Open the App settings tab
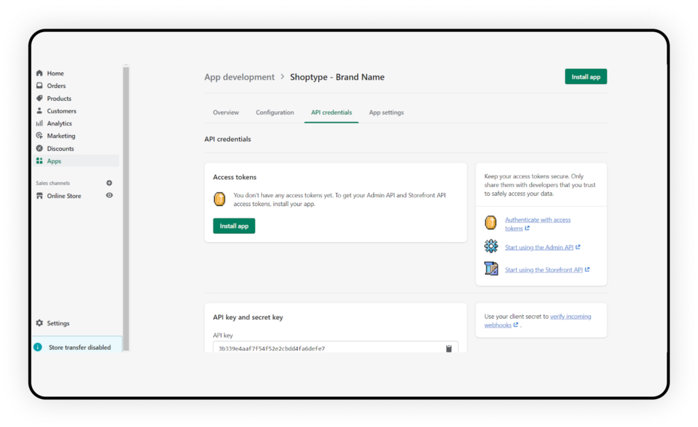698x427 pixels. (386, 112)
